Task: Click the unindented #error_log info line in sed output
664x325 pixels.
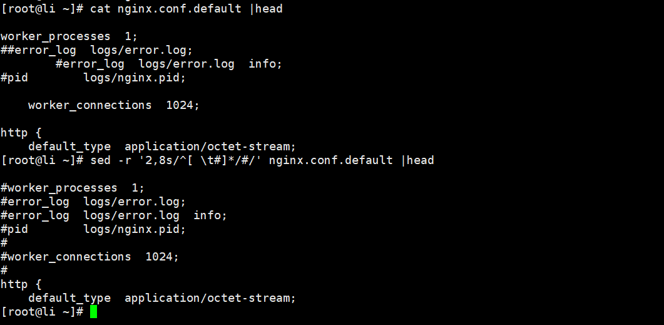Action: coord(113,215)
